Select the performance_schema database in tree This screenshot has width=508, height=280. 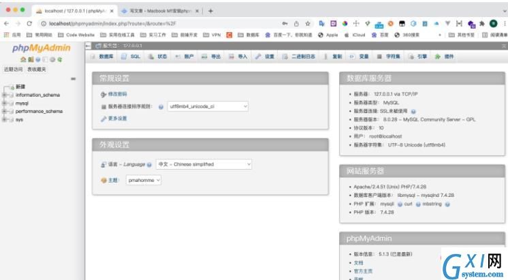[39, 112]
